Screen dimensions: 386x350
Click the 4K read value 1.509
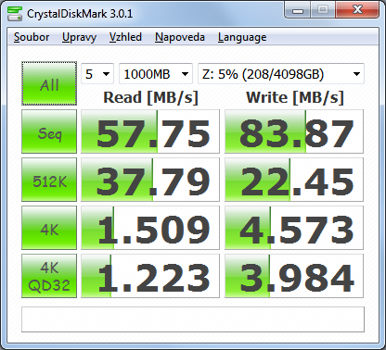click(x=150, y=228)
